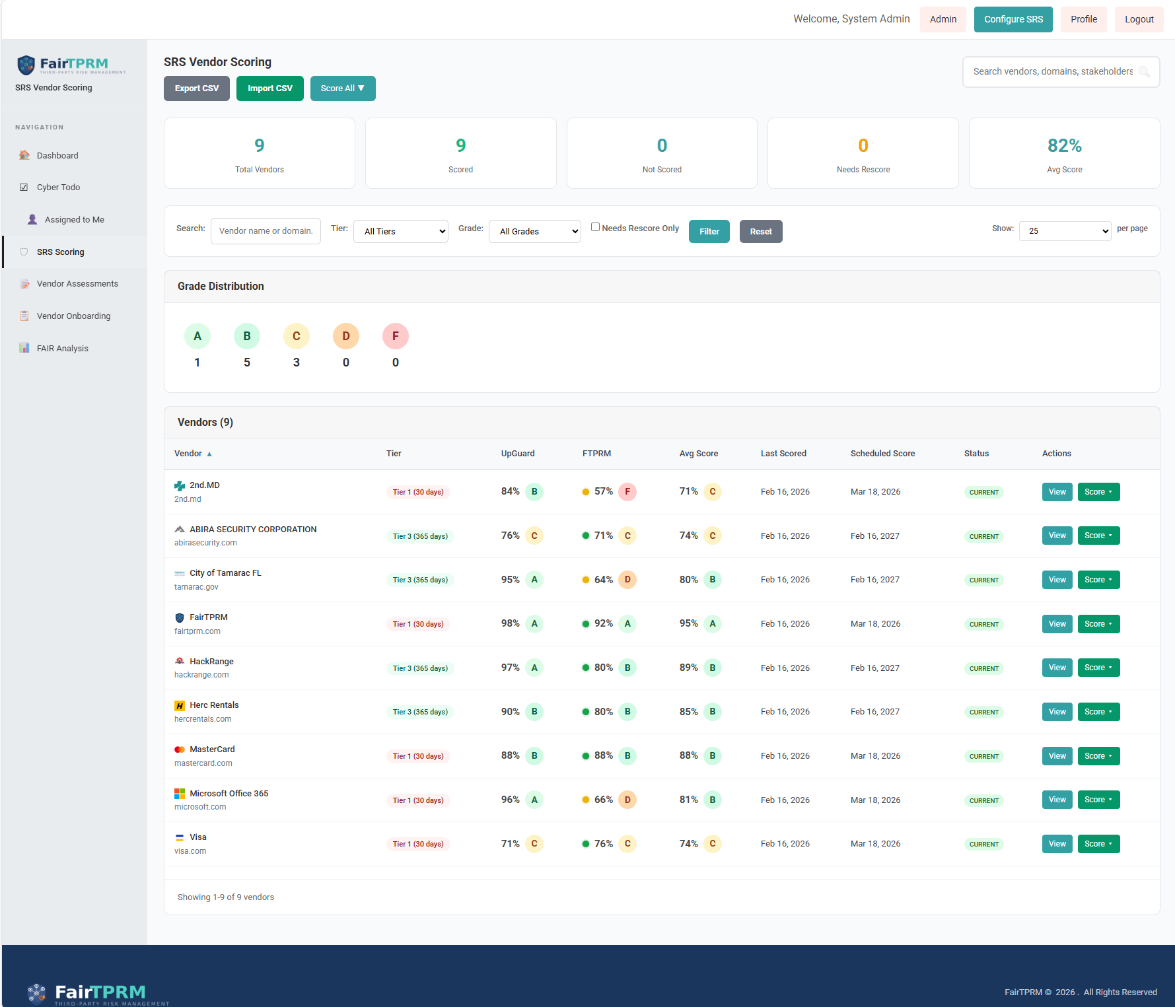
Task: Open Score menu for FairTPRM vendor
Action: [1098, 624]
